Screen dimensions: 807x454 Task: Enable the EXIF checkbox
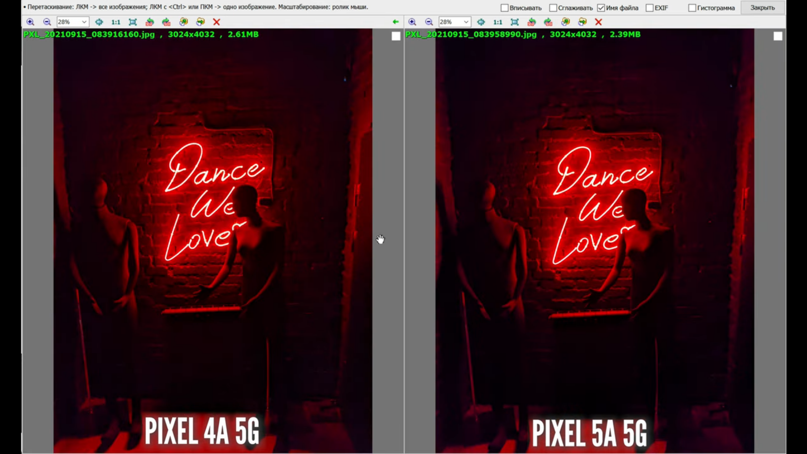click(x=649, y=8)
